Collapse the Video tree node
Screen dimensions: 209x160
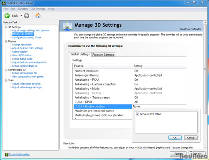click(6, 80)
